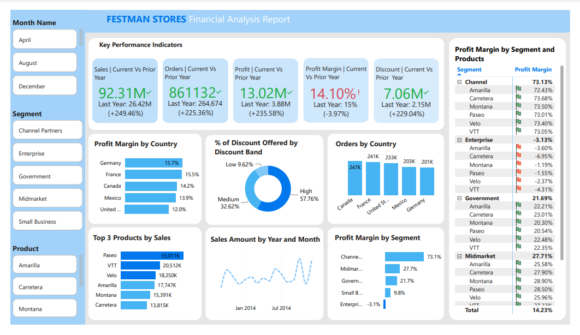Filter by Small Business segment

(48, 221)
